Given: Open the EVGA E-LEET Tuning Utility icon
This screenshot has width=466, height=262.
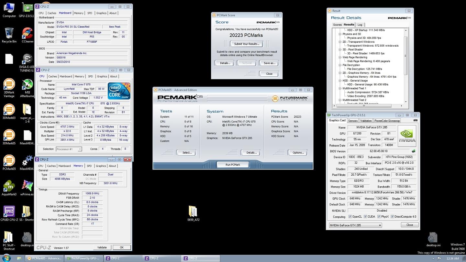Looking at the screenshot, I should tap(27, 62).
